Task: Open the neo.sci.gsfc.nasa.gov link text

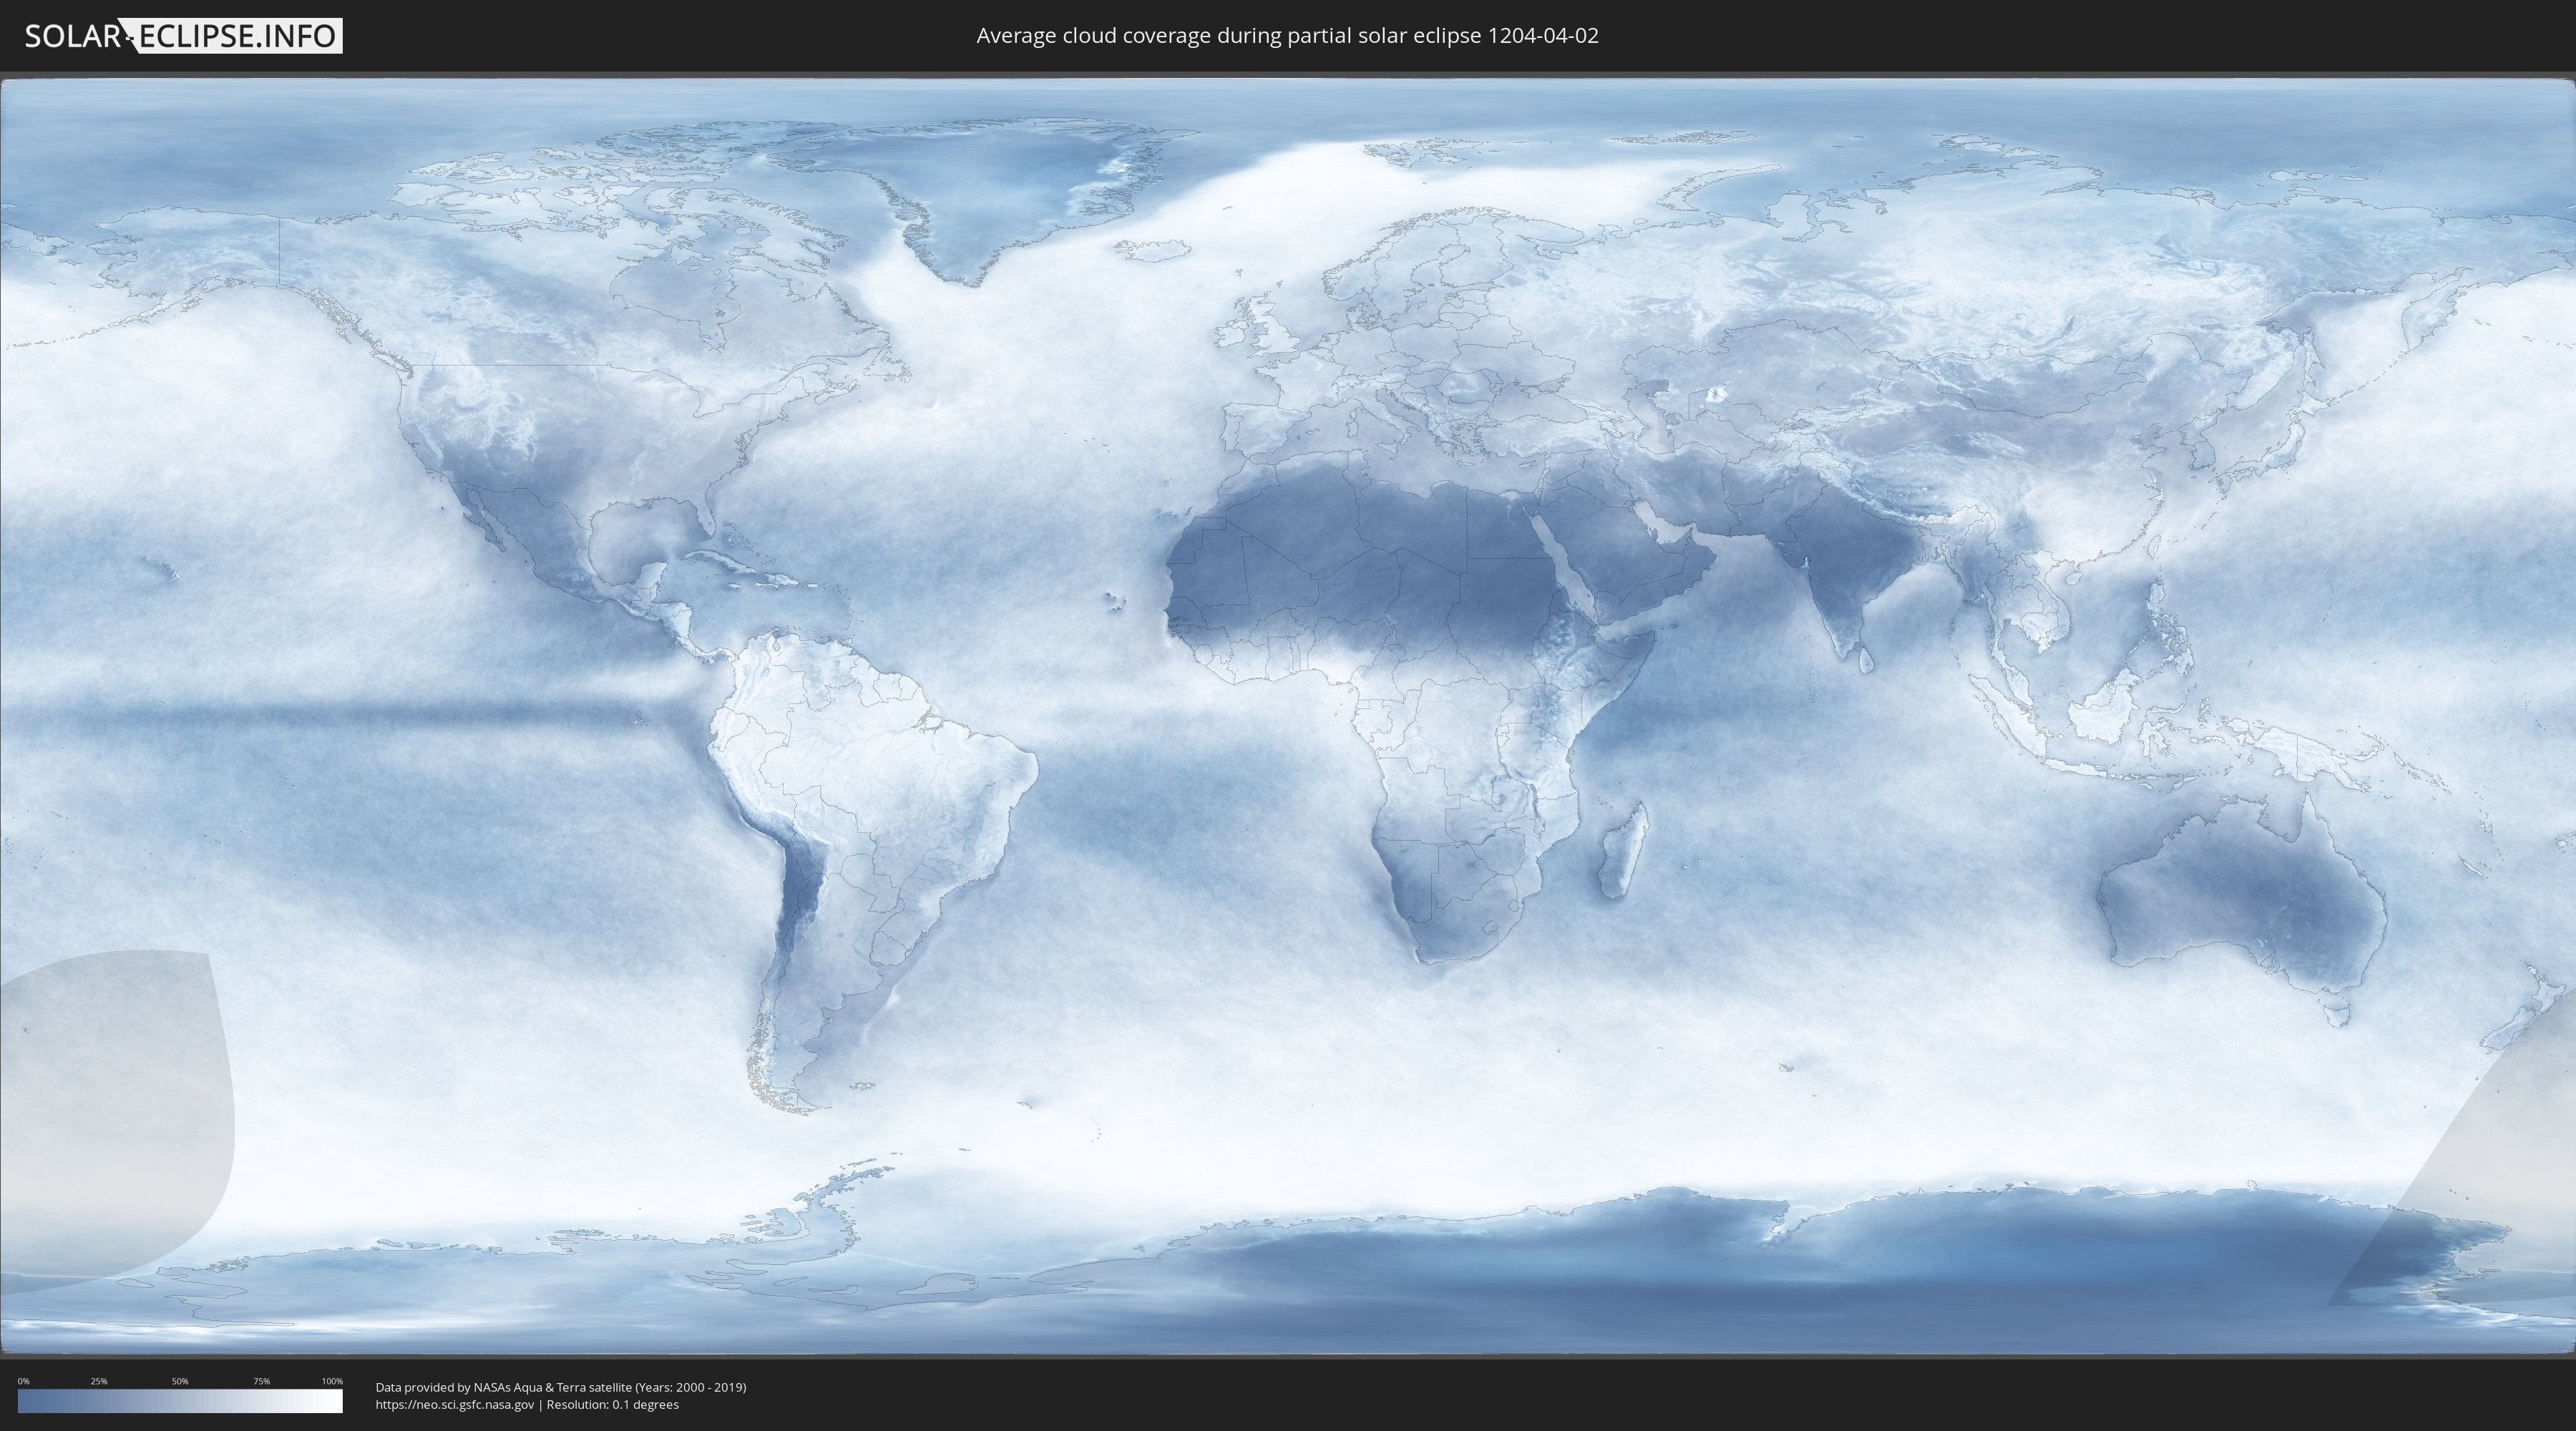Action: [x=455, y=1404]
